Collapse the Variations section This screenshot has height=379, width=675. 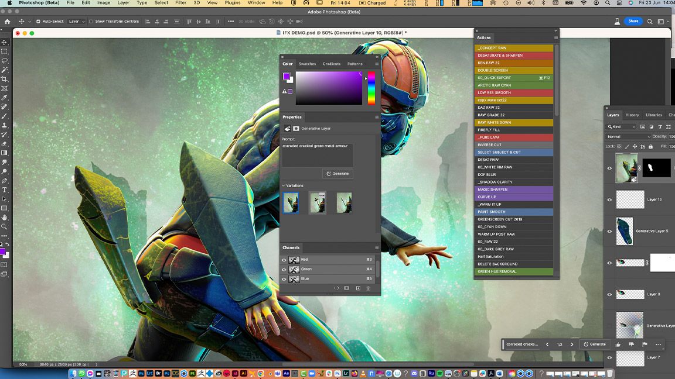tap(283, 185)
